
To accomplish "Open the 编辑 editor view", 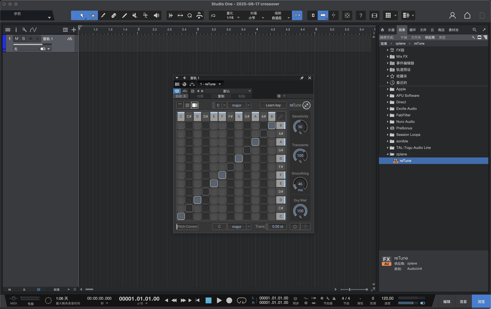I will point(447,302).
